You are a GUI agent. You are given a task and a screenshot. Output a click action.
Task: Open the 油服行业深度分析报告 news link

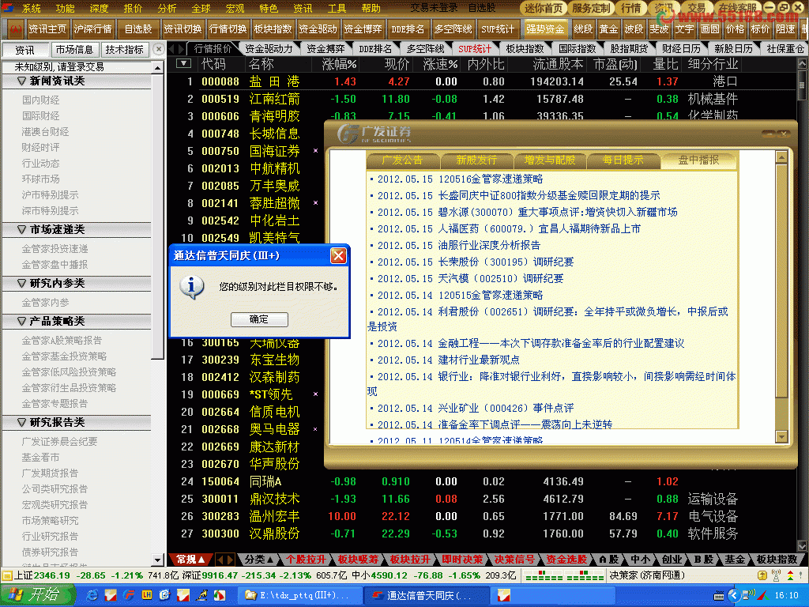pyautogui.click(x=489, y=245)
